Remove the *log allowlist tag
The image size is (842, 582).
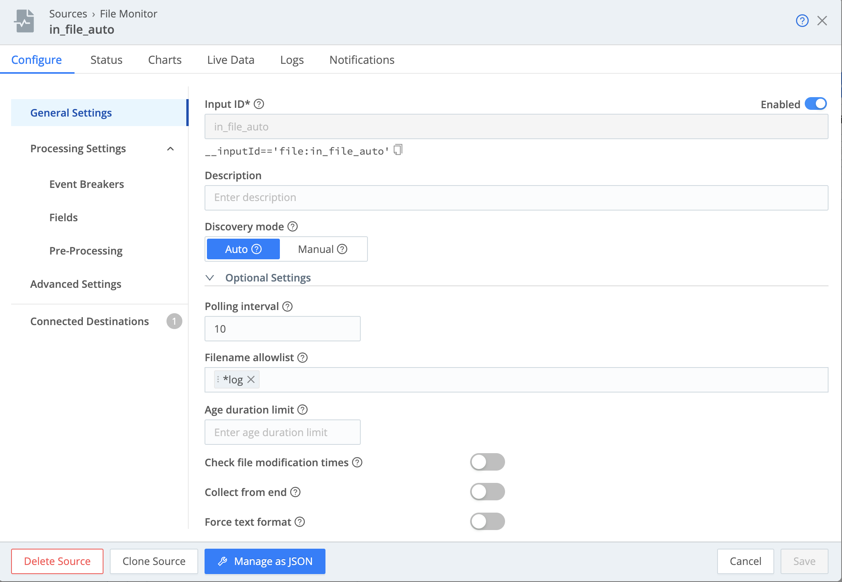coord(251,379)
